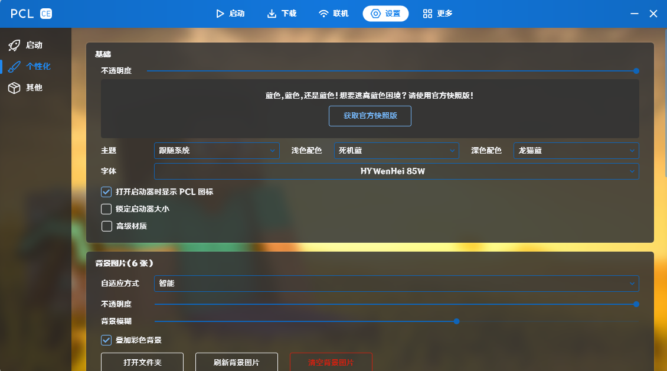The width and height of the screenshot is (667, 371).
Task: Adjust the 背景模糊 blur slider
Action: point(456,321)
